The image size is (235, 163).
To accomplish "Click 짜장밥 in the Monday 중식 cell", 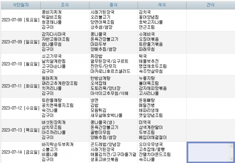I will point(97,57).
